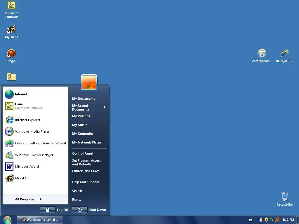Open E-mail Microsoft Outlook in Start menu
This screenshot has width=299, height=224.
pyautogui.click(x=35, y=106)
